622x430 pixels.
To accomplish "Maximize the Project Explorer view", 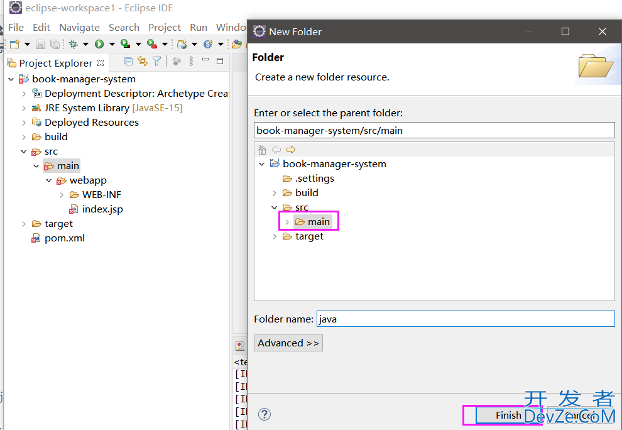I will coord(220,61).
